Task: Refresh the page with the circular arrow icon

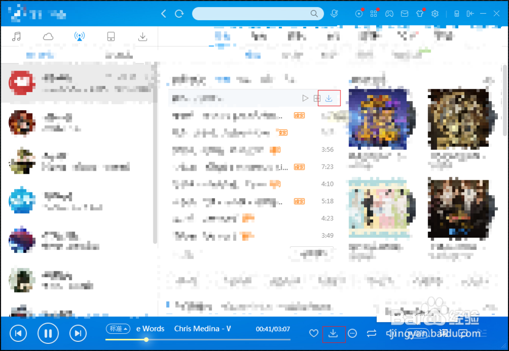Action: tap(179, 14)
